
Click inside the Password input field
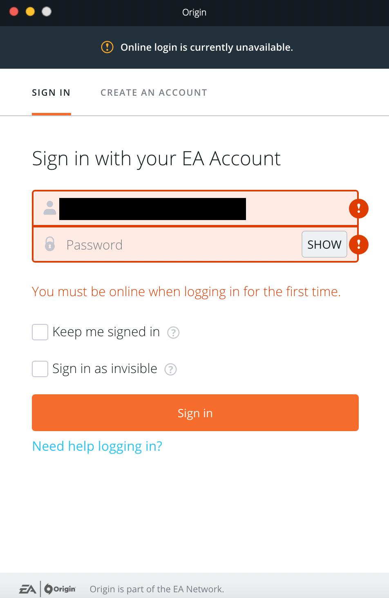click(163, 244)
